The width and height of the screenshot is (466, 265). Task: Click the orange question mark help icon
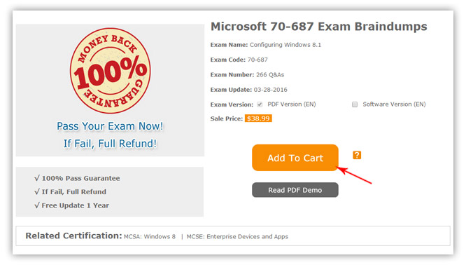pyautogui.click(x=357, y=155)
